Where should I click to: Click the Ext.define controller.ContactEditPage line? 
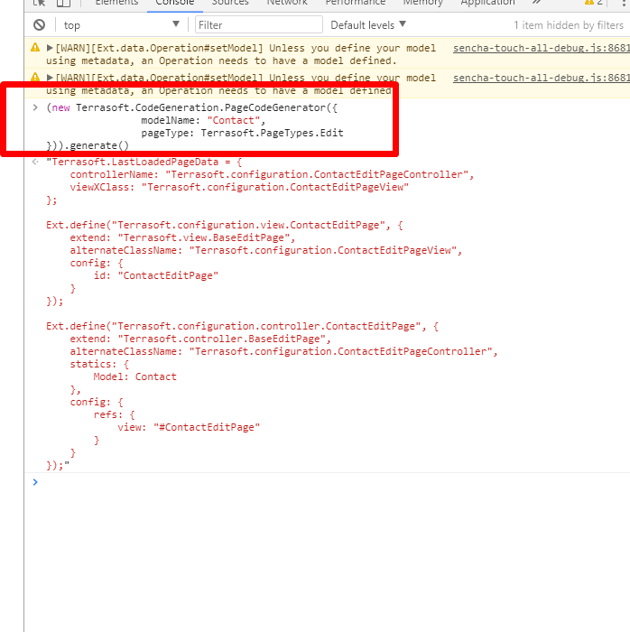point(242,326)
